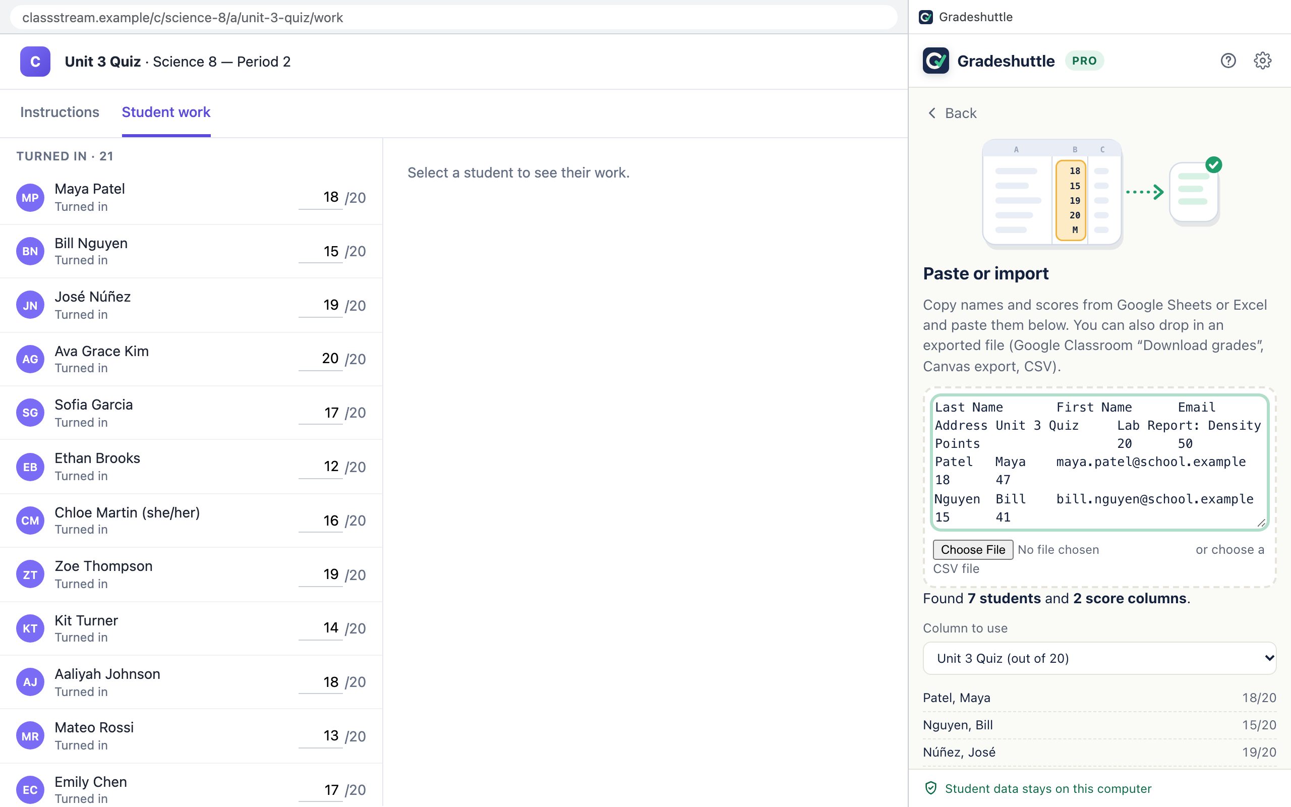Click 'Student data stays on this computer' text

(1048, 788)
